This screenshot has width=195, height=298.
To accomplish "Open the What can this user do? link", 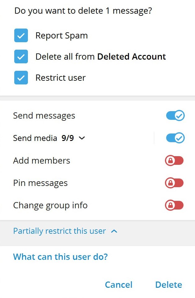I will [60, 257].
